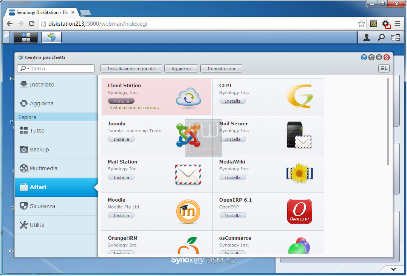Viewport: 407px width, 276px height.
Task: Select the Synology DiskStation browser tab
Action: tap(42, 12)
